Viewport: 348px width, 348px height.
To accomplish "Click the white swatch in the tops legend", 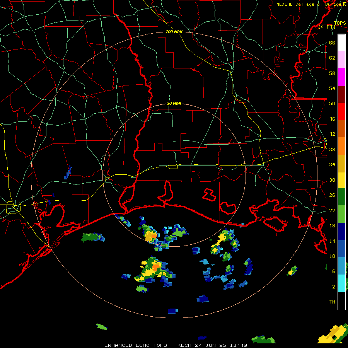I will (341, 43).
